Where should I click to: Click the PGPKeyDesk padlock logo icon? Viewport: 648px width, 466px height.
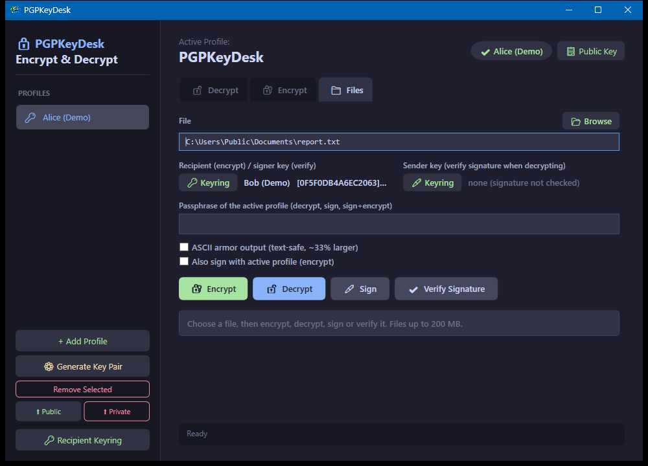click(x=23, y=44)
